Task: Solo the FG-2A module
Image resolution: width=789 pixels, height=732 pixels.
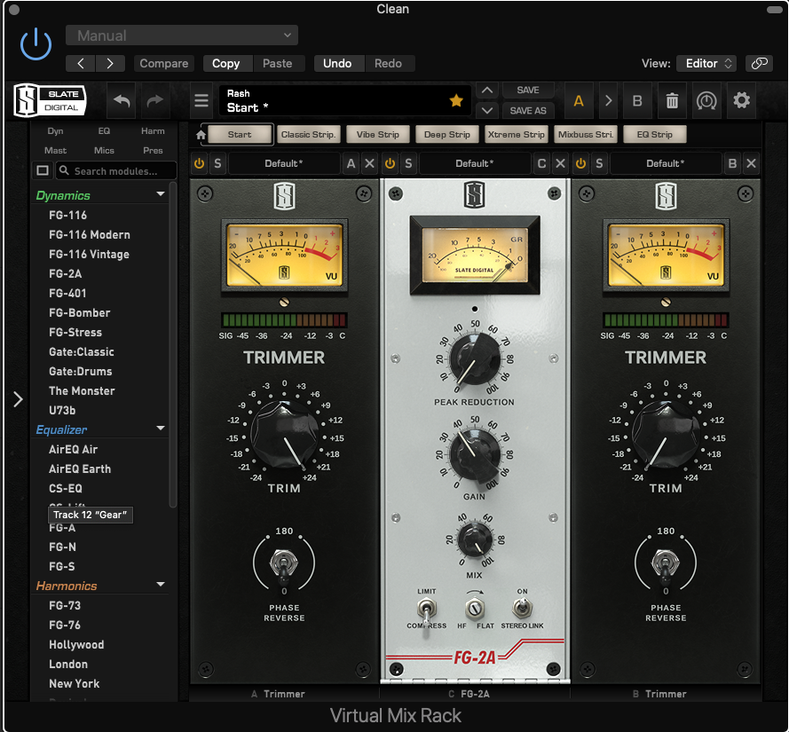Action: pos(408,163)
